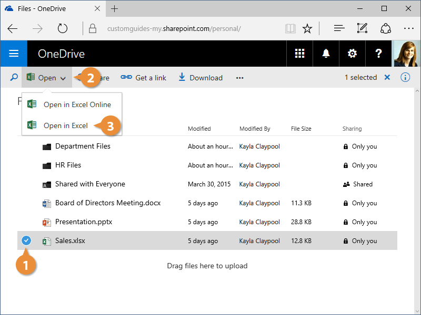Choose Open in Excel option

65,125
